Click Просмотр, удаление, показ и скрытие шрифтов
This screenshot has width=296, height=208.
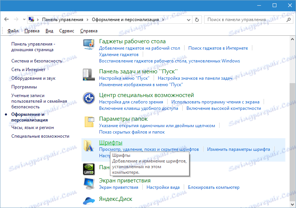coord(149,149)
